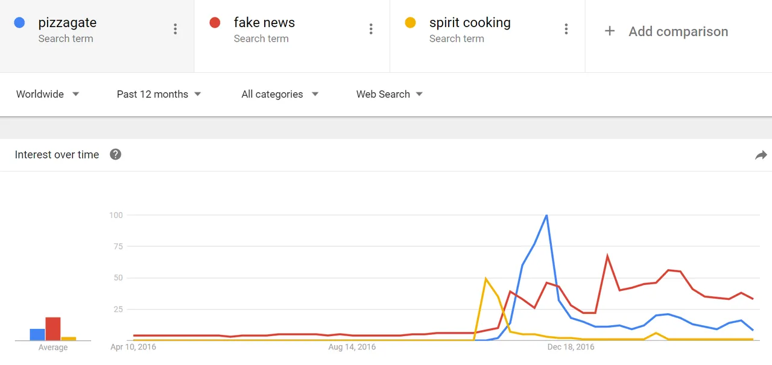Click the plus icon for Add comparison
The width and height of the screenshot is (772, 365).
tap(610, 31)
